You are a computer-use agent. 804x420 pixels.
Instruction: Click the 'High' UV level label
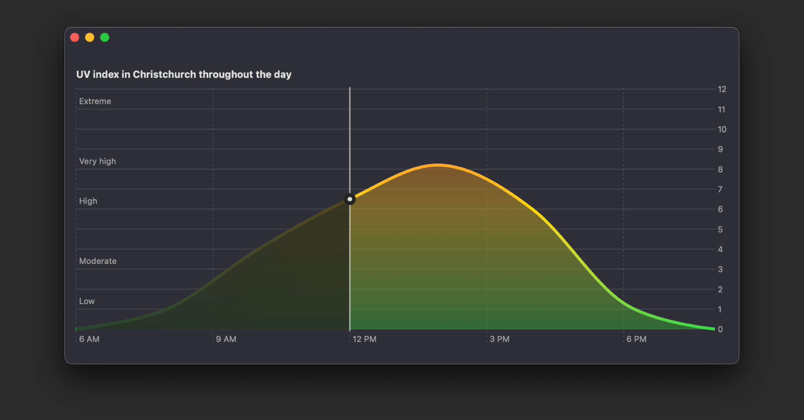(x=88, y=201)
